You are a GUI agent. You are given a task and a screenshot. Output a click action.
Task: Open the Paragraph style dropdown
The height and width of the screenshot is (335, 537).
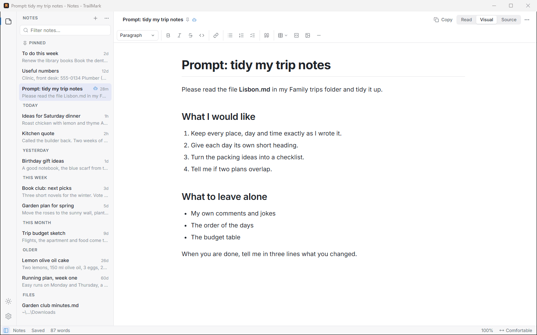[138, 35]
